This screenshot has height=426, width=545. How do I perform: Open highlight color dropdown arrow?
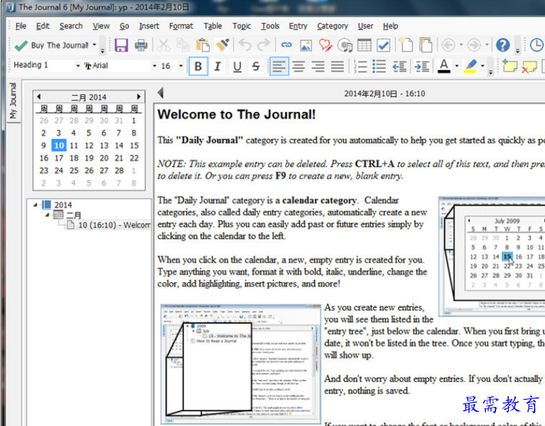[x=482, y=66]
